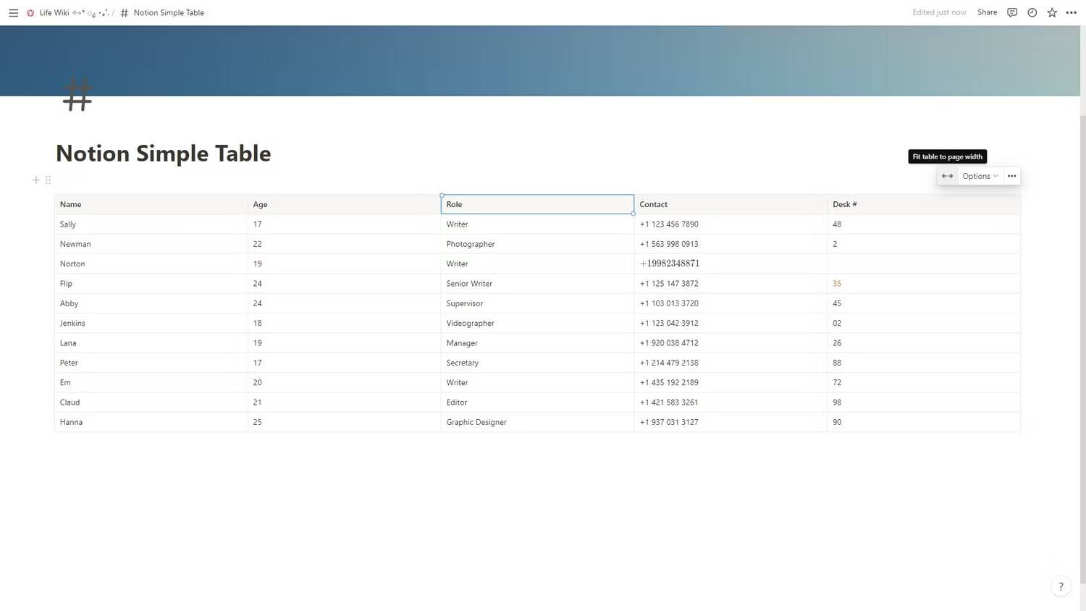Open the table's three-dot more menu
The width and height of the screenshot is (1086, 611).
point(1011,176)
